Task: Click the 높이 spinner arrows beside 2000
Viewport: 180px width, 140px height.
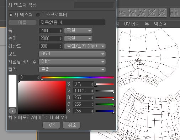Action: pyautogui.click(x=60, y=39)
